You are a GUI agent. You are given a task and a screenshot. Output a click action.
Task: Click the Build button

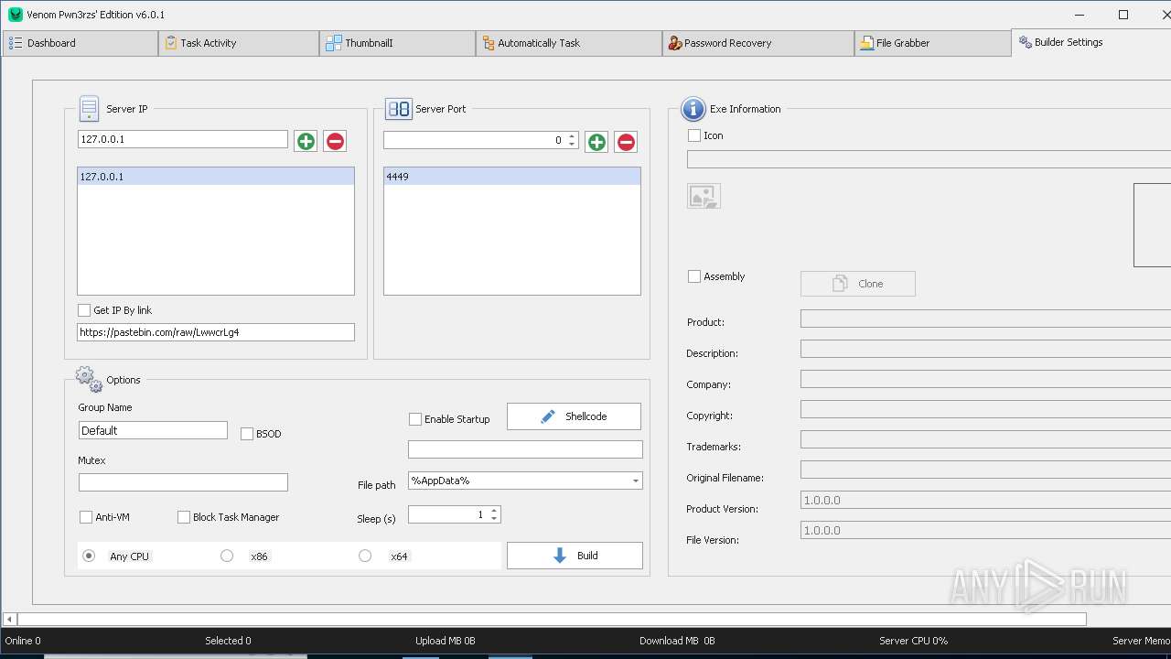click(x=575, y=556)
